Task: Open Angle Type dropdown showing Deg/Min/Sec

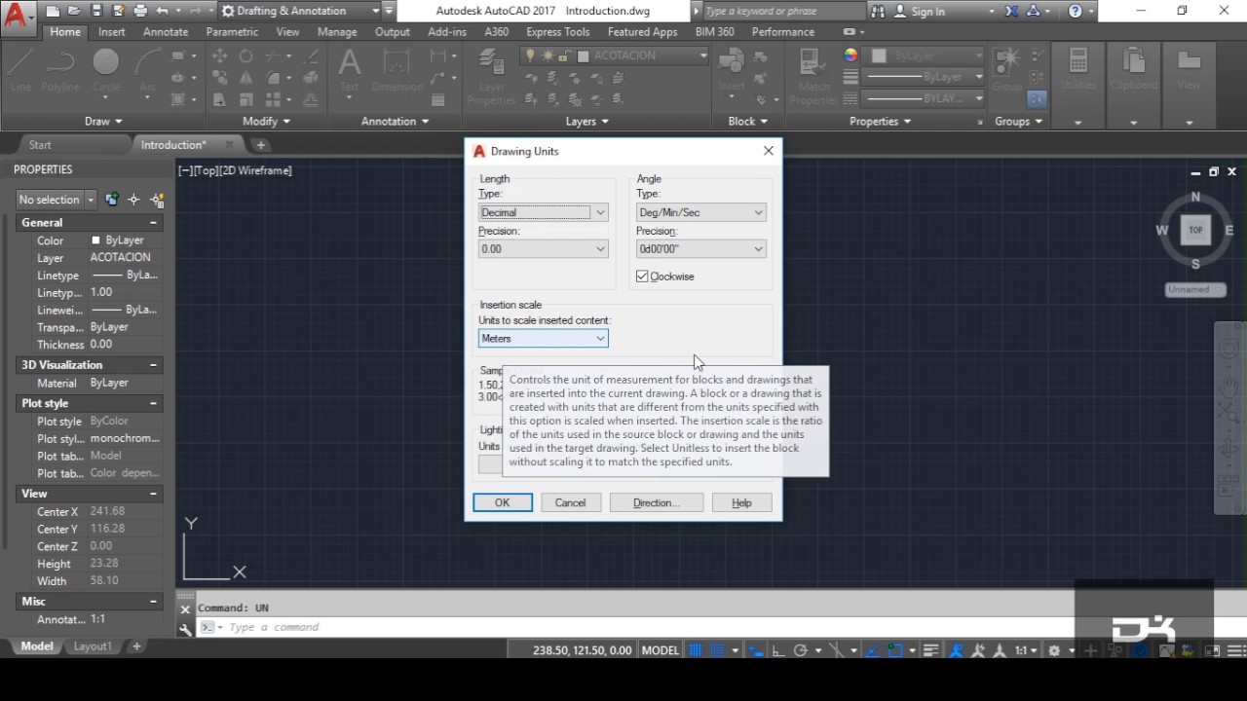Action: [x=701, y=212]
